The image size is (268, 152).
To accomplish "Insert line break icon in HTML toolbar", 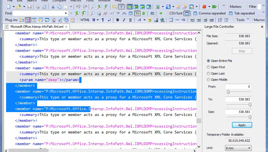I will click(109, 20).
